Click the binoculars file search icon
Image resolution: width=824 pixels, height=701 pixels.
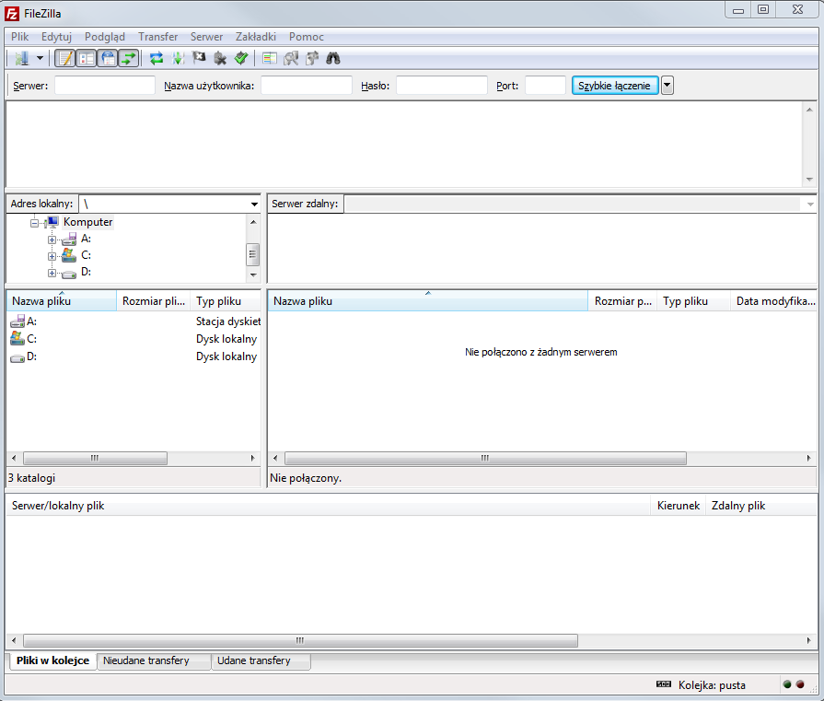pos(333,58)
